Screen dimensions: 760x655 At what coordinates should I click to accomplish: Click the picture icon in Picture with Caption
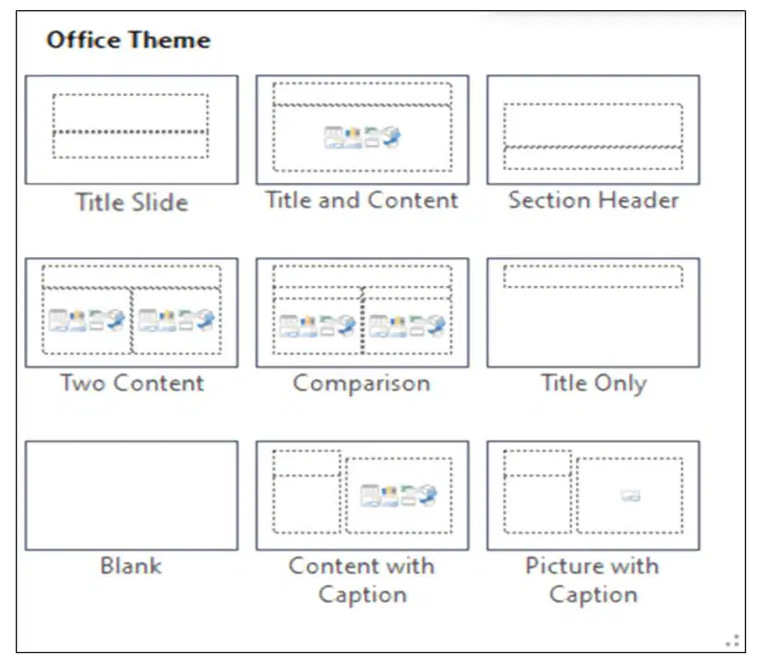pos(631,496)
